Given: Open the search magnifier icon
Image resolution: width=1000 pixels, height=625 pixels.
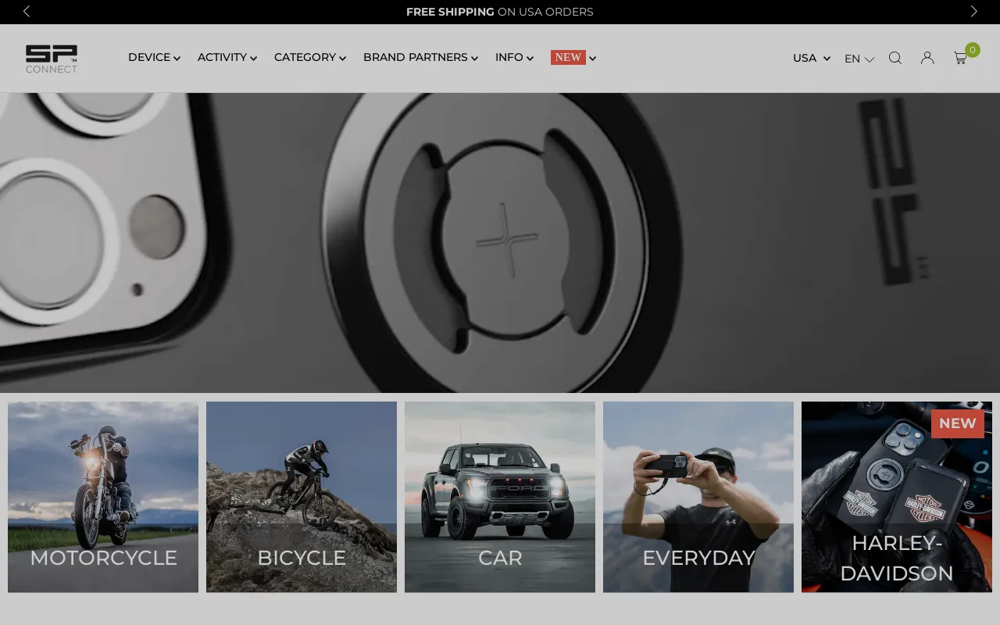Looking at the screenshot, I should click(x=895, y=58).
